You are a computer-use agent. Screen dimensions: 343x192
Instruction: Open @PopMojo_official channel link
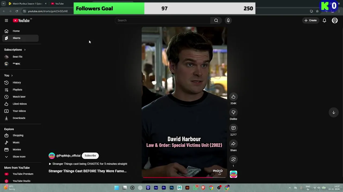[68, 156]
